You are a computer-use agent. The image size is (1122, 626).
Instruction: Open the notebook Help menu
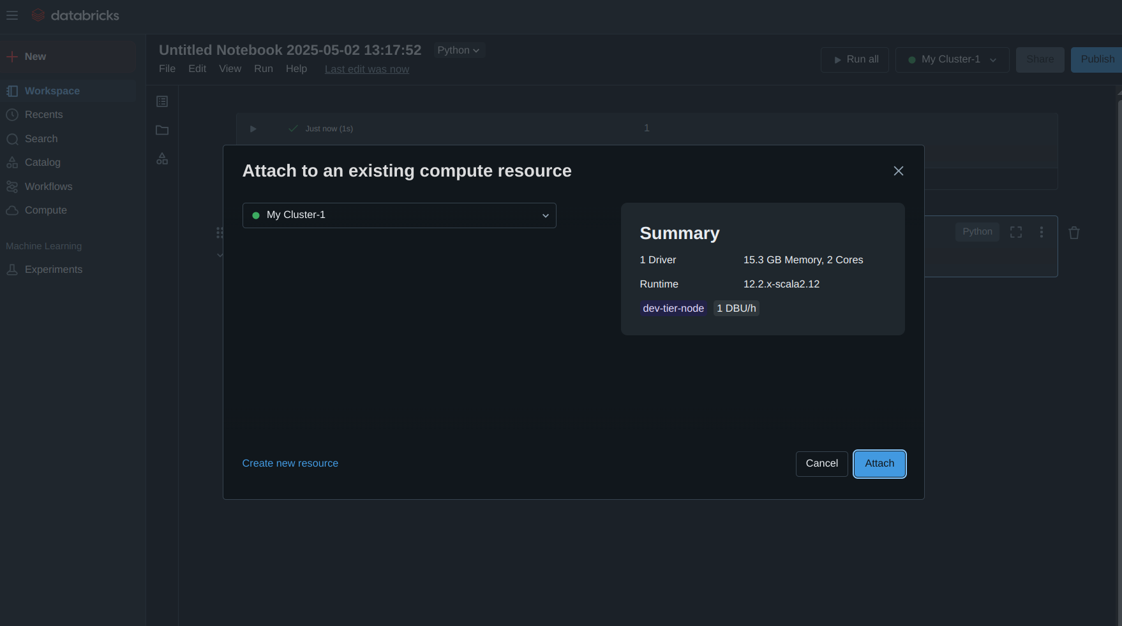pyautogui.click(x=296, y=69)
